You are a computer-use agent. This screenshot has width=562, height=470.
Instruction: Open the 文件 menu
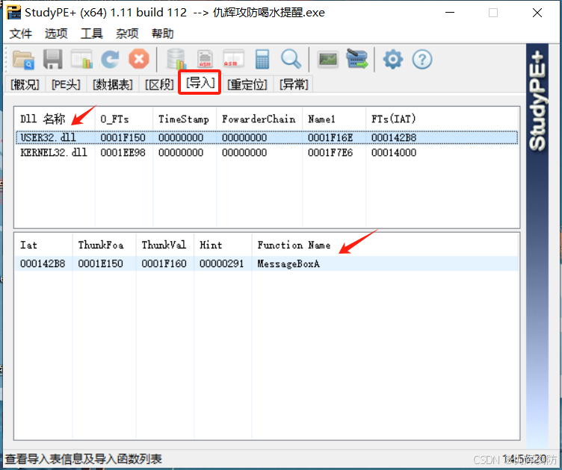point(20,34)
